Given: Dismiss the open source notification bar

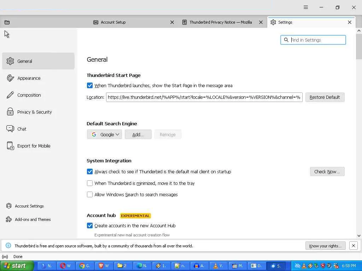Looking at the screenshot, I should [353, 246].
